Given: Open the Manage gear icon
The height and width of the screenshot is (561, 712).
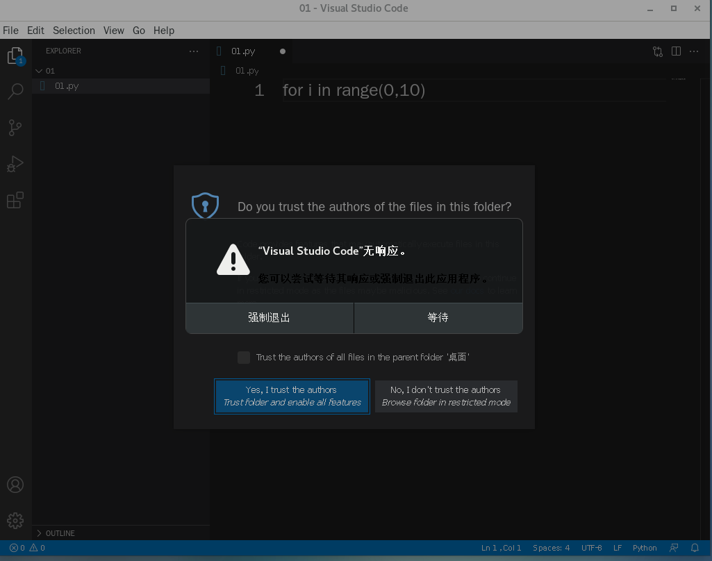Looking at the screenshot, I should [x=15, y=520].
